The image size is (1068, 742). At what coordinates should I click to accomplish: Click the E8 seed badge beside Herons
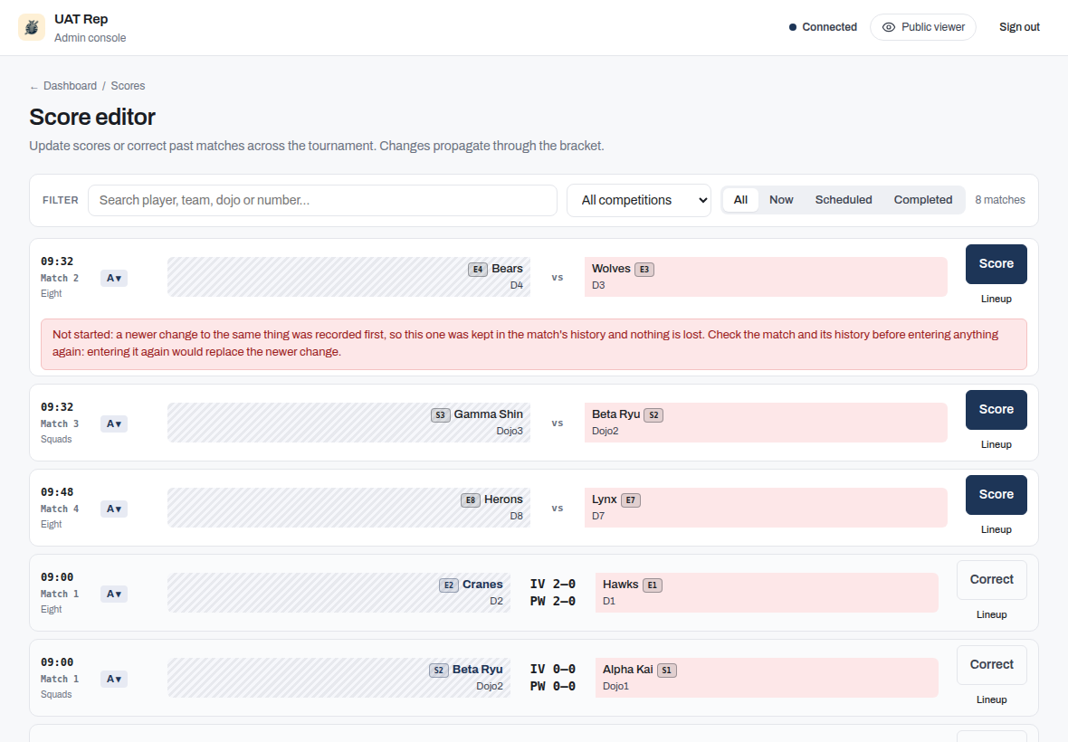point(471,500)
